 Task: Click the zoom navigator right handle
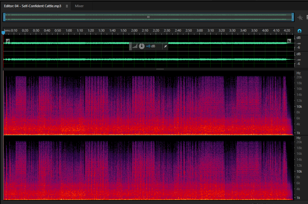point(293,17)
